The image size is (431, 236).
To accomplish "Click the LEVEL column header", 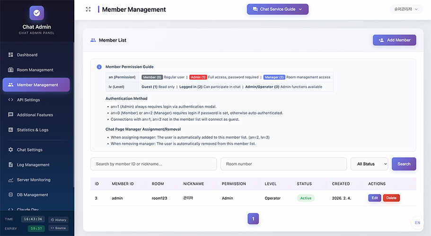I will click(x=271, y=184).
